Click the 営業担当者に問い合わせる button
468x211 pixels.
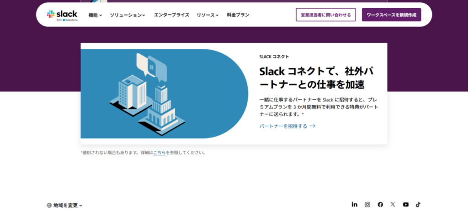(325, 15)
